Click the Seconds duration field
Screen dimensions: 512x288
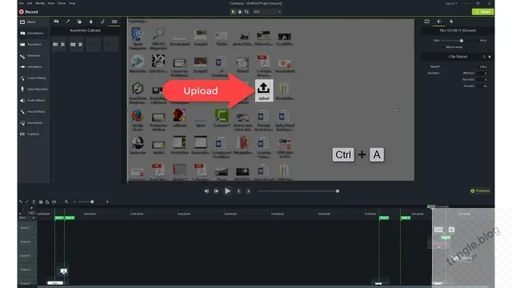coord(482,80)
